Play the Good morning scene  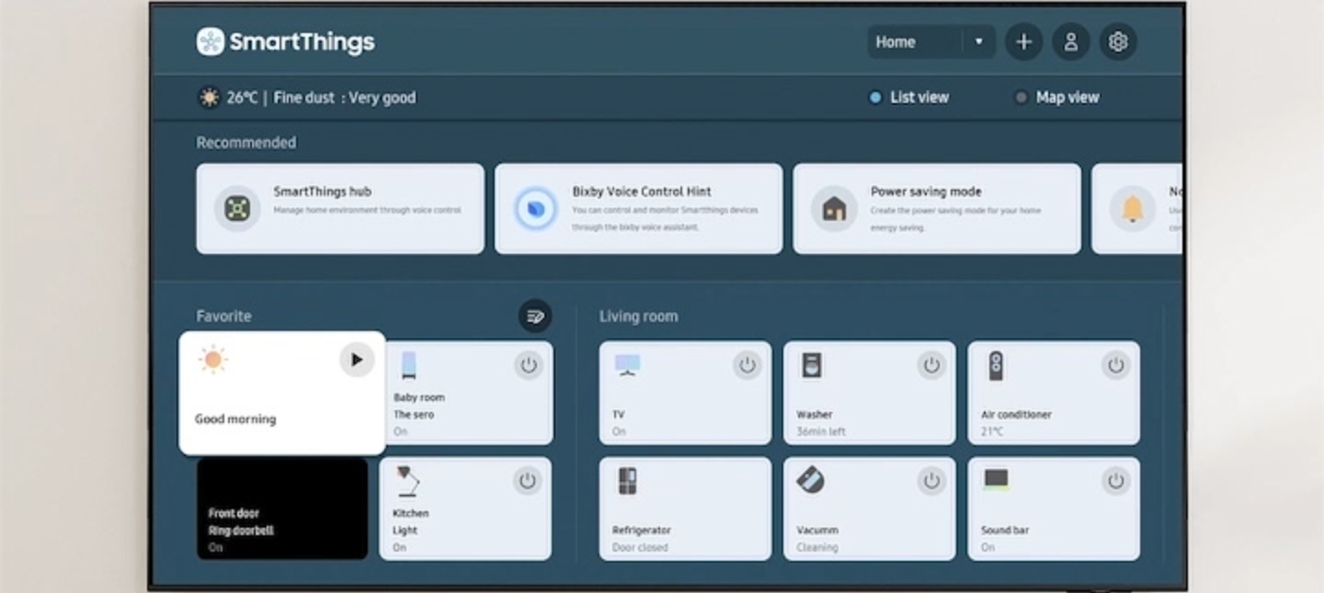(357, 359)
